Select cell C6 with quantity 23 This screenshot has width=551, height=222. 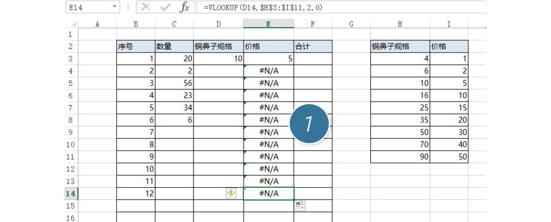174,95
